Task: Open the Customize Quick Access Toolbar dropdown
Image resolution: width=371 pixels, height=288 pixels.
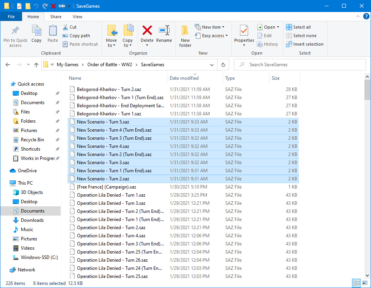Action: point(69,7)
